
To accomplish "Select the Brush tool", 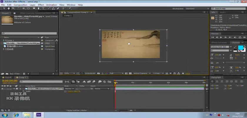I will [x=49, y=8].
